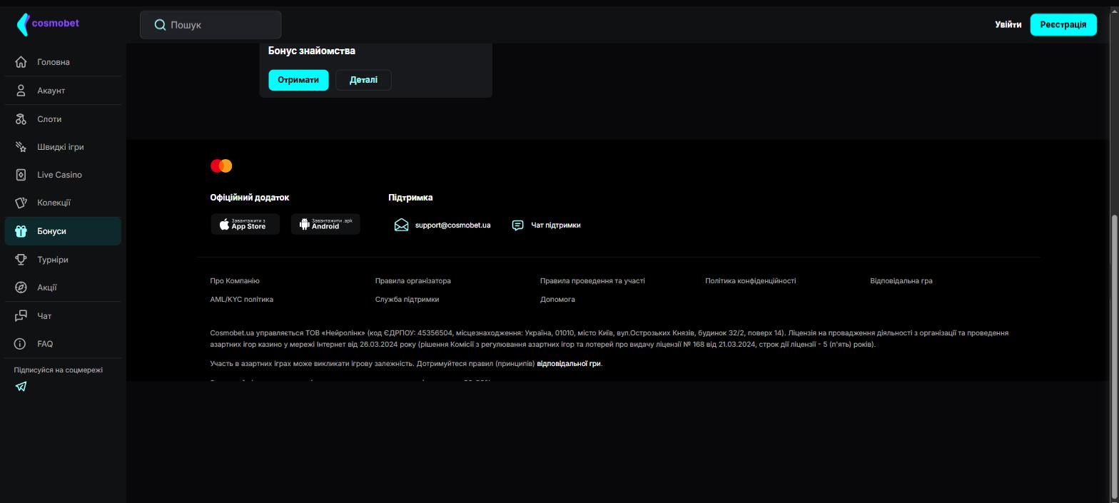Open the Політика конфіденційності link
1119x503 pixels.
751,281
